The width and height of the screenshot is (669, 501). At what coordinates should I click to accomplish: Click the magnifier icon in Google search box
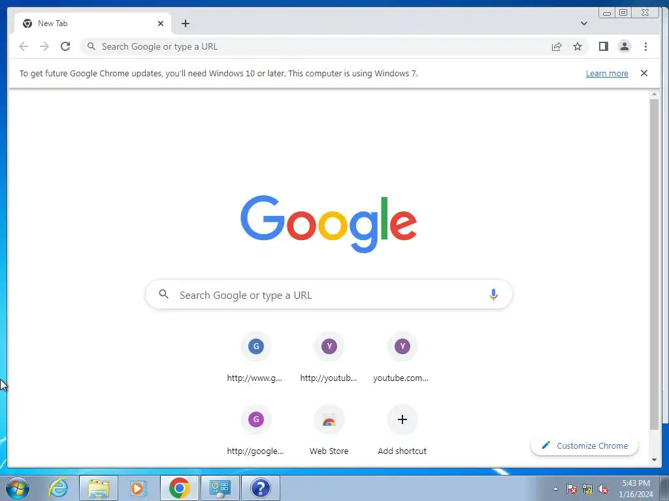pos(164,294)
